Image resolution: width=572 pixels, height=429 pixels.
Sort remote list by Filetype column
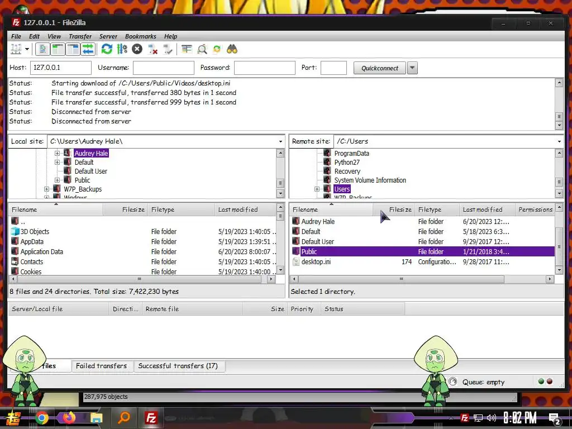(437, 209)
